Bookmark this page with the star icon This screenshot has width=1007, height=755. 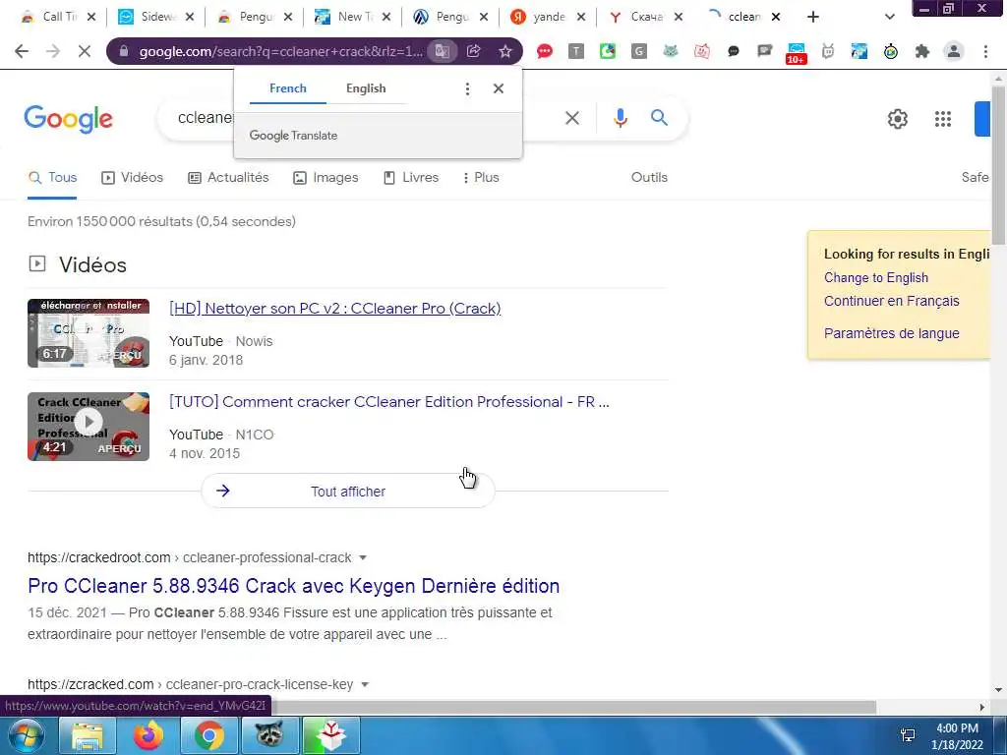coord(505,51)
